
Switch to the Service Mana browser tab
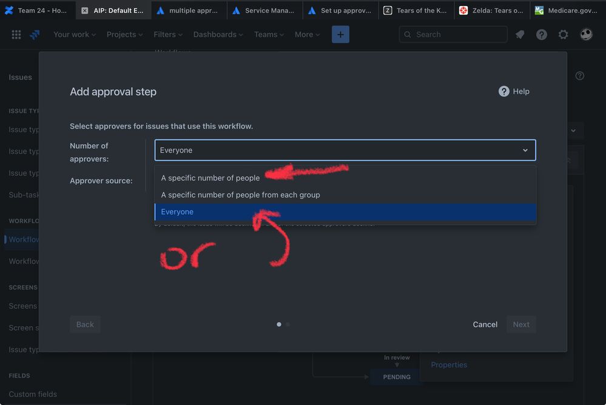point(264,10)
